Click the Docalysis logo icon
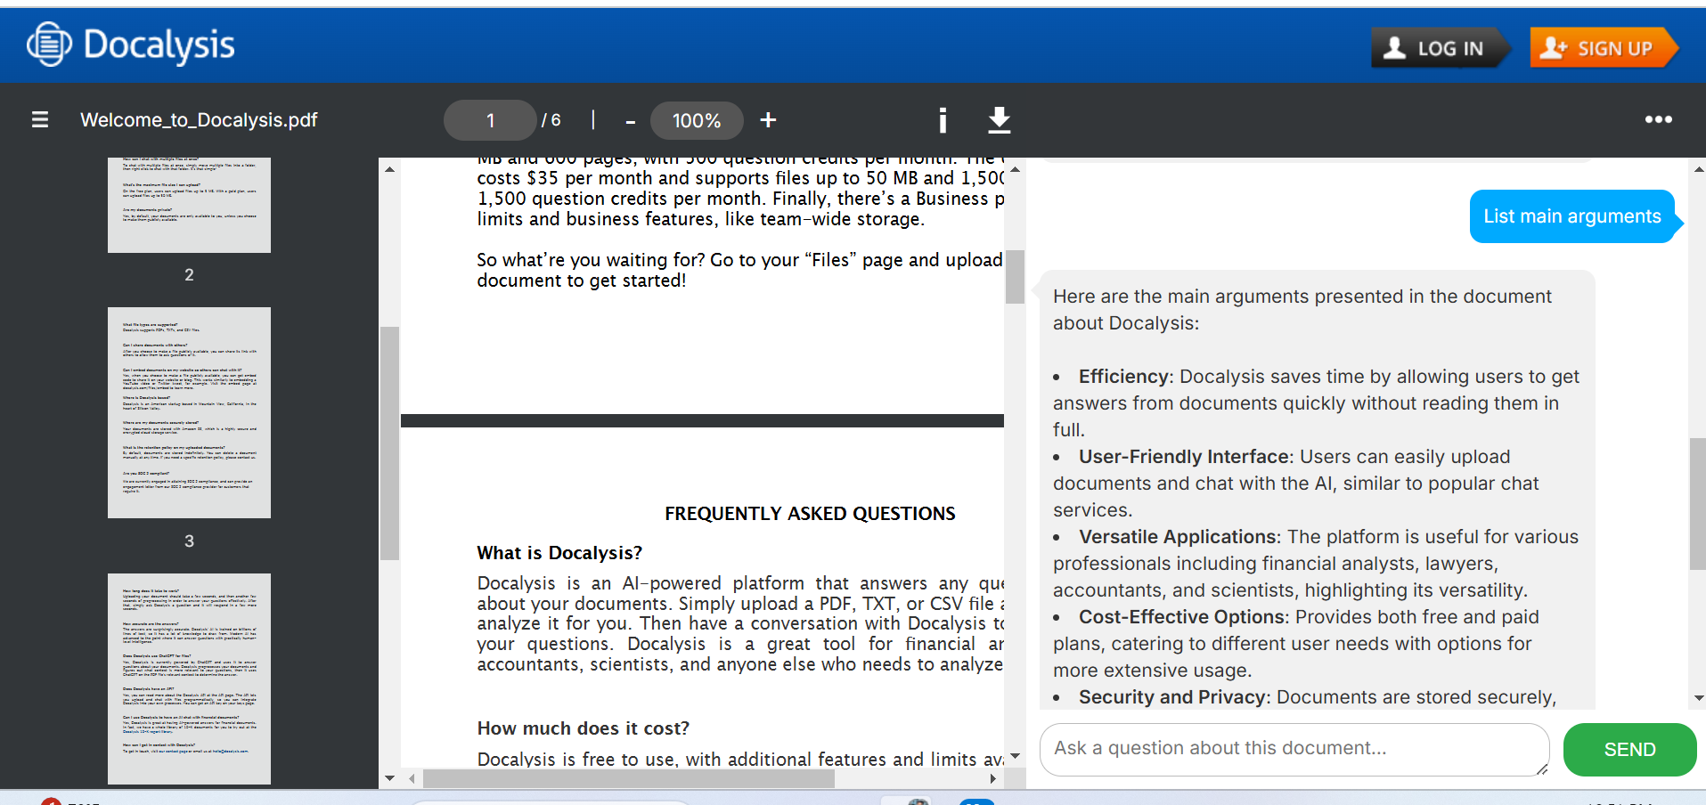 click(x=49, y=45)
